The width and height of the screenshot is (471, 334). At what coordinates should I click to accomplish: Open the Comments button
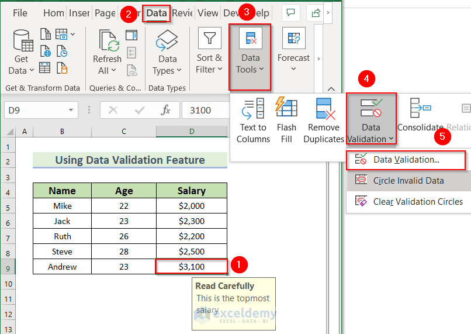(x=290, y=13)
